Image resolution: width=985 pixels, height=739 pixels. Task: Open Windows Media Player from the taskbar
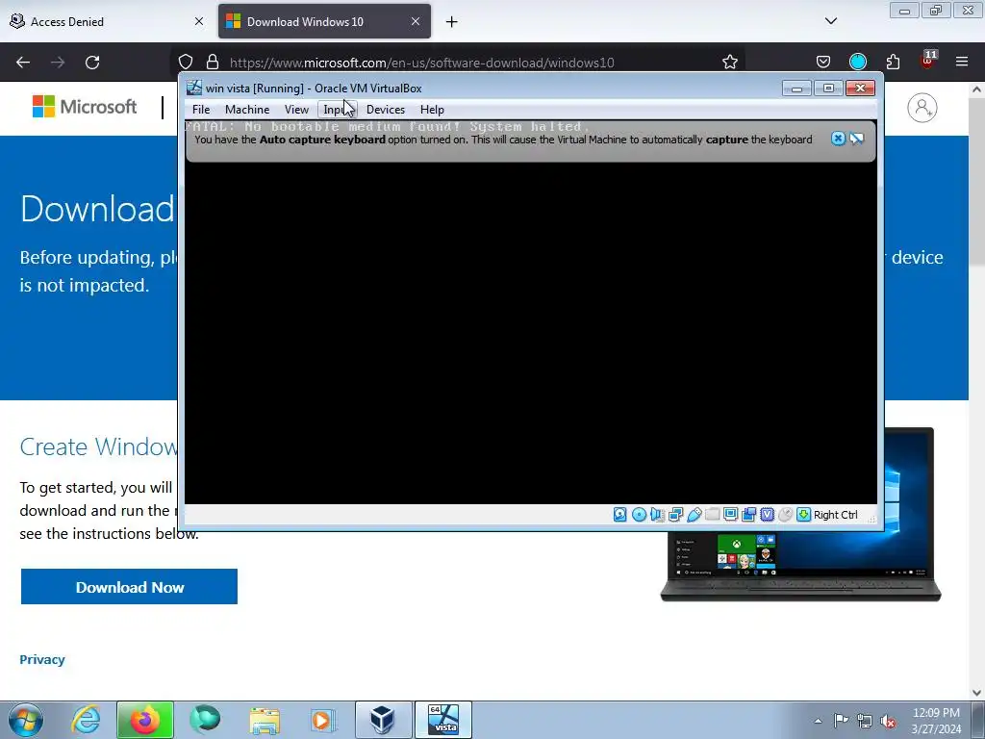tap(323, 720)
